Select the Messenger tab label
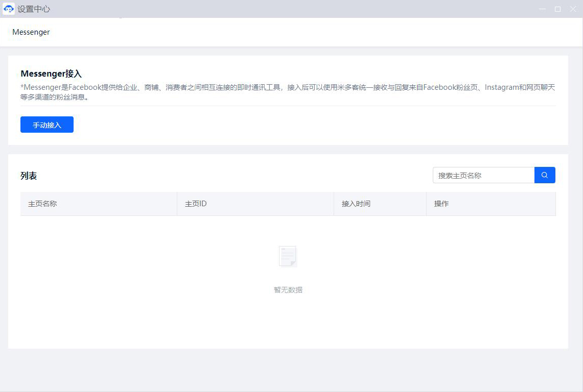The height and width of the screenshot is (392, 583). click(x=31, y=32)
